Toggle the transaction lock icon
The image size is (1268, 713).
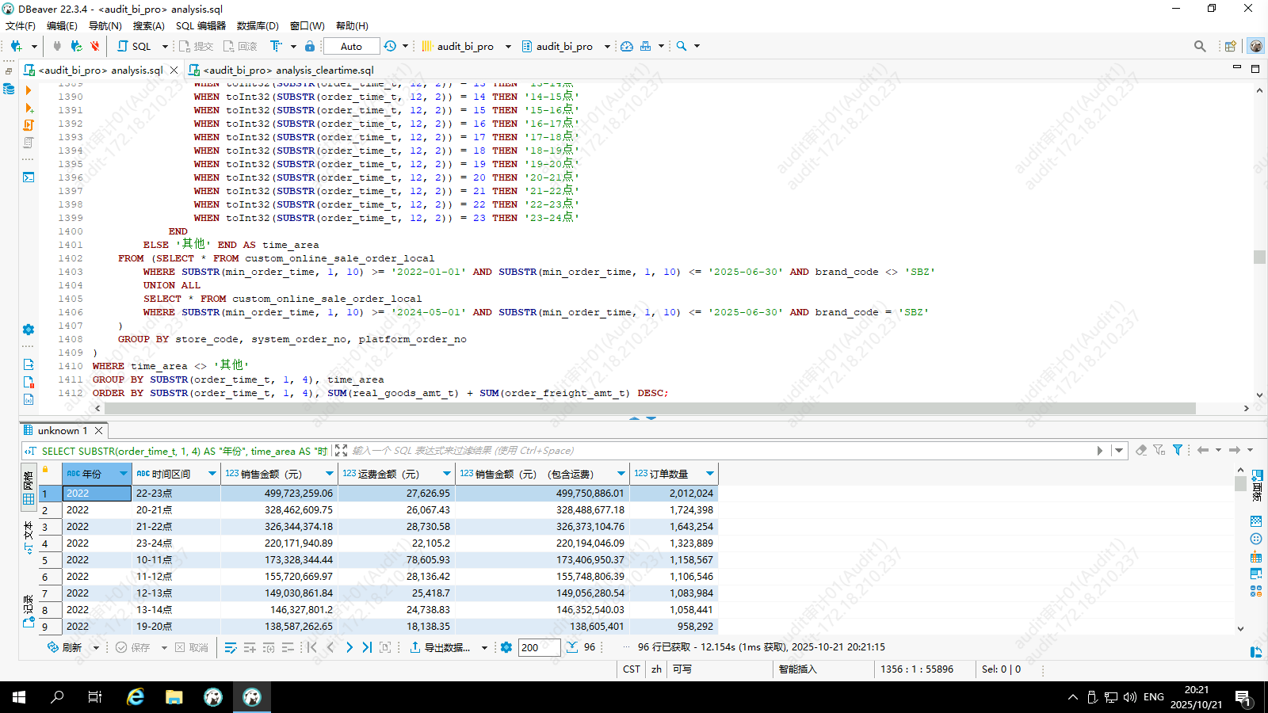(310, 46)
